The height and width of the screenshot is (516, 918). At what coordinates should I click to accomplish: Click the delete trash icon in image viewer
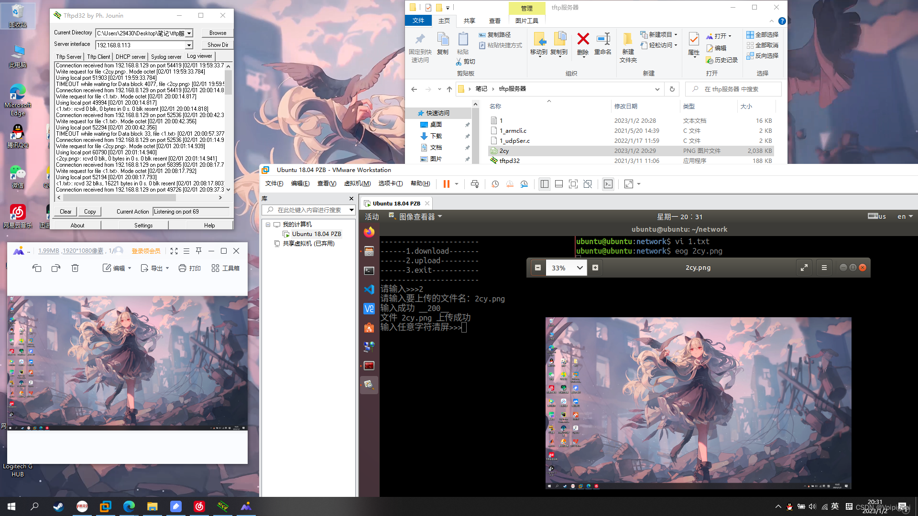[x=75, y=269]
